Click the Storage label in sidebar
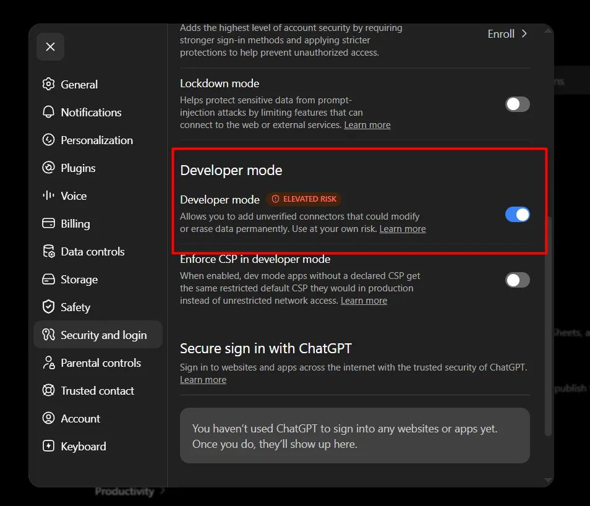Image resolution: width=590 pixels, height=506 pixels. (79, 280)
